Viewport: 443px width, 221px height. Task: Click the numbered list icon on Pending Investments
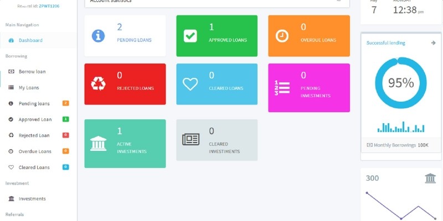pyautogui.click(x=282, y=88)
